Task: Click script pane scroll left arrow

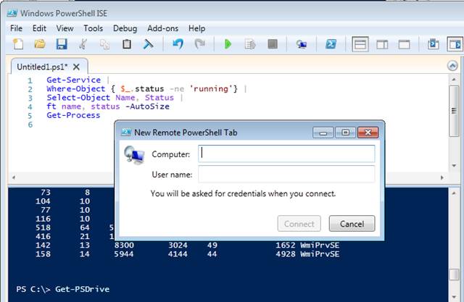Action: click(x=14, y=177)
